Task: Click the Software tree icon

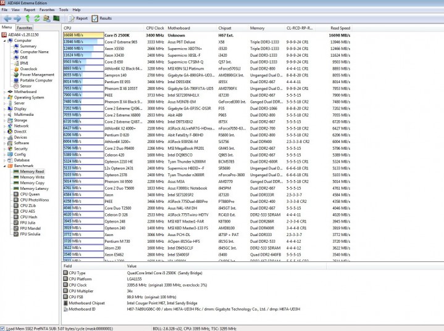Action: pyautogui.click(x=10, y=143)
